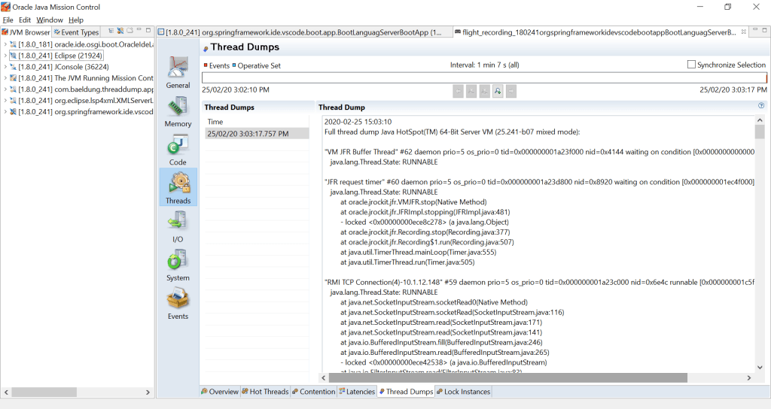Click the third greyed range navigator button
The width and height of the screenshot is (771, 409).
484,91
